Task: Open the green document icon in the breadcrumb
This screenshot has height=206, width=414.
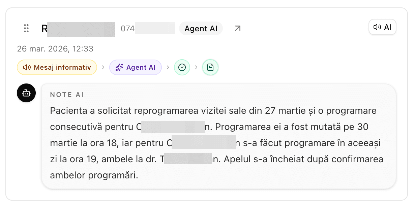Action: tap(210, 67)
